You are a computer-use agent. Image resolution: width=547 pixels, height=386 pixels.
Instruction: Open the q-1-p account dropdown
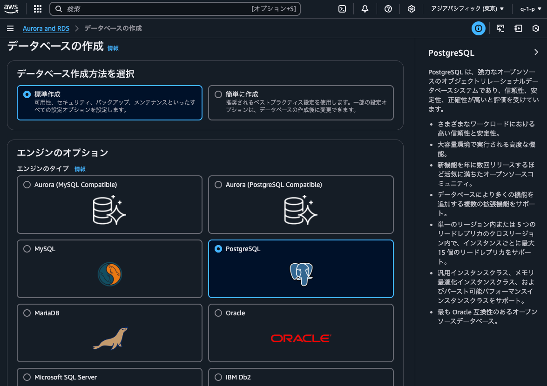531,9
